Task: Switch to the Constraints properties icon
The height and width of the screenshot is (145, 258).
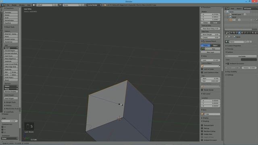Action: click(245, 33)
